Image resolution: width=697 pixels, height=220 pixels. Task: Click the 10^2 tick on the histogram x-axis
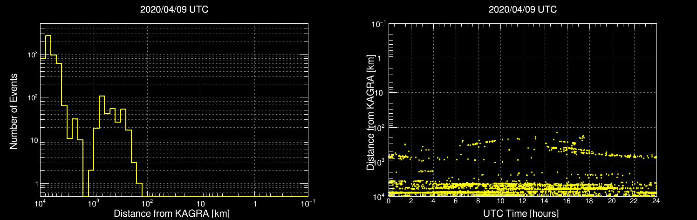(147, 204)
